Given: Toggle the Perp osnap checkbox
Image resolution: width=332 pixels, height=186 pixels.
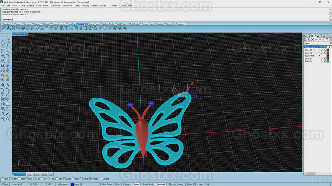Looking at the screenshot, I should point(49,179).
